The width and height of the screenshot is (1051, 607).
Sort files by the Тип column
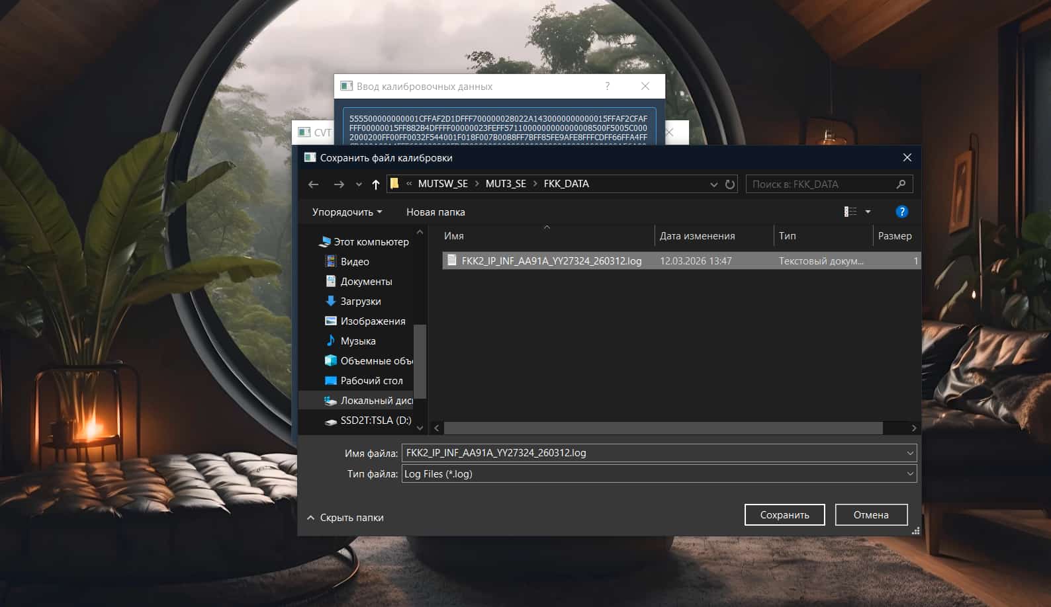823,236
